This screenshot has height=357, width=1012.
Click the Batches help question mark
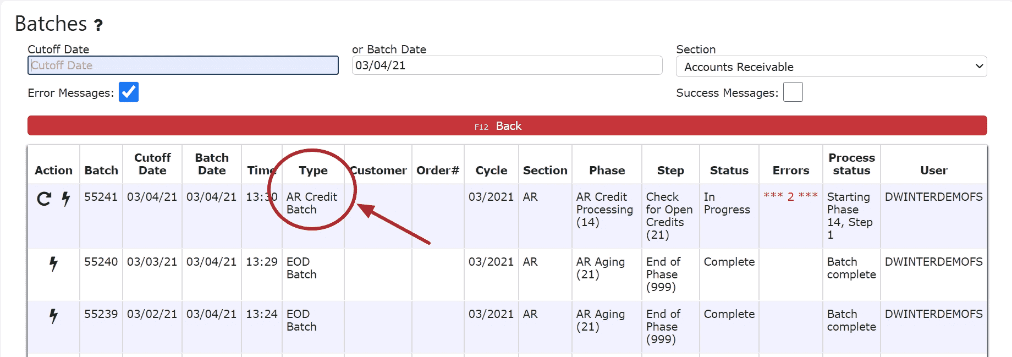pyautogui.click(x=98, y=25)
